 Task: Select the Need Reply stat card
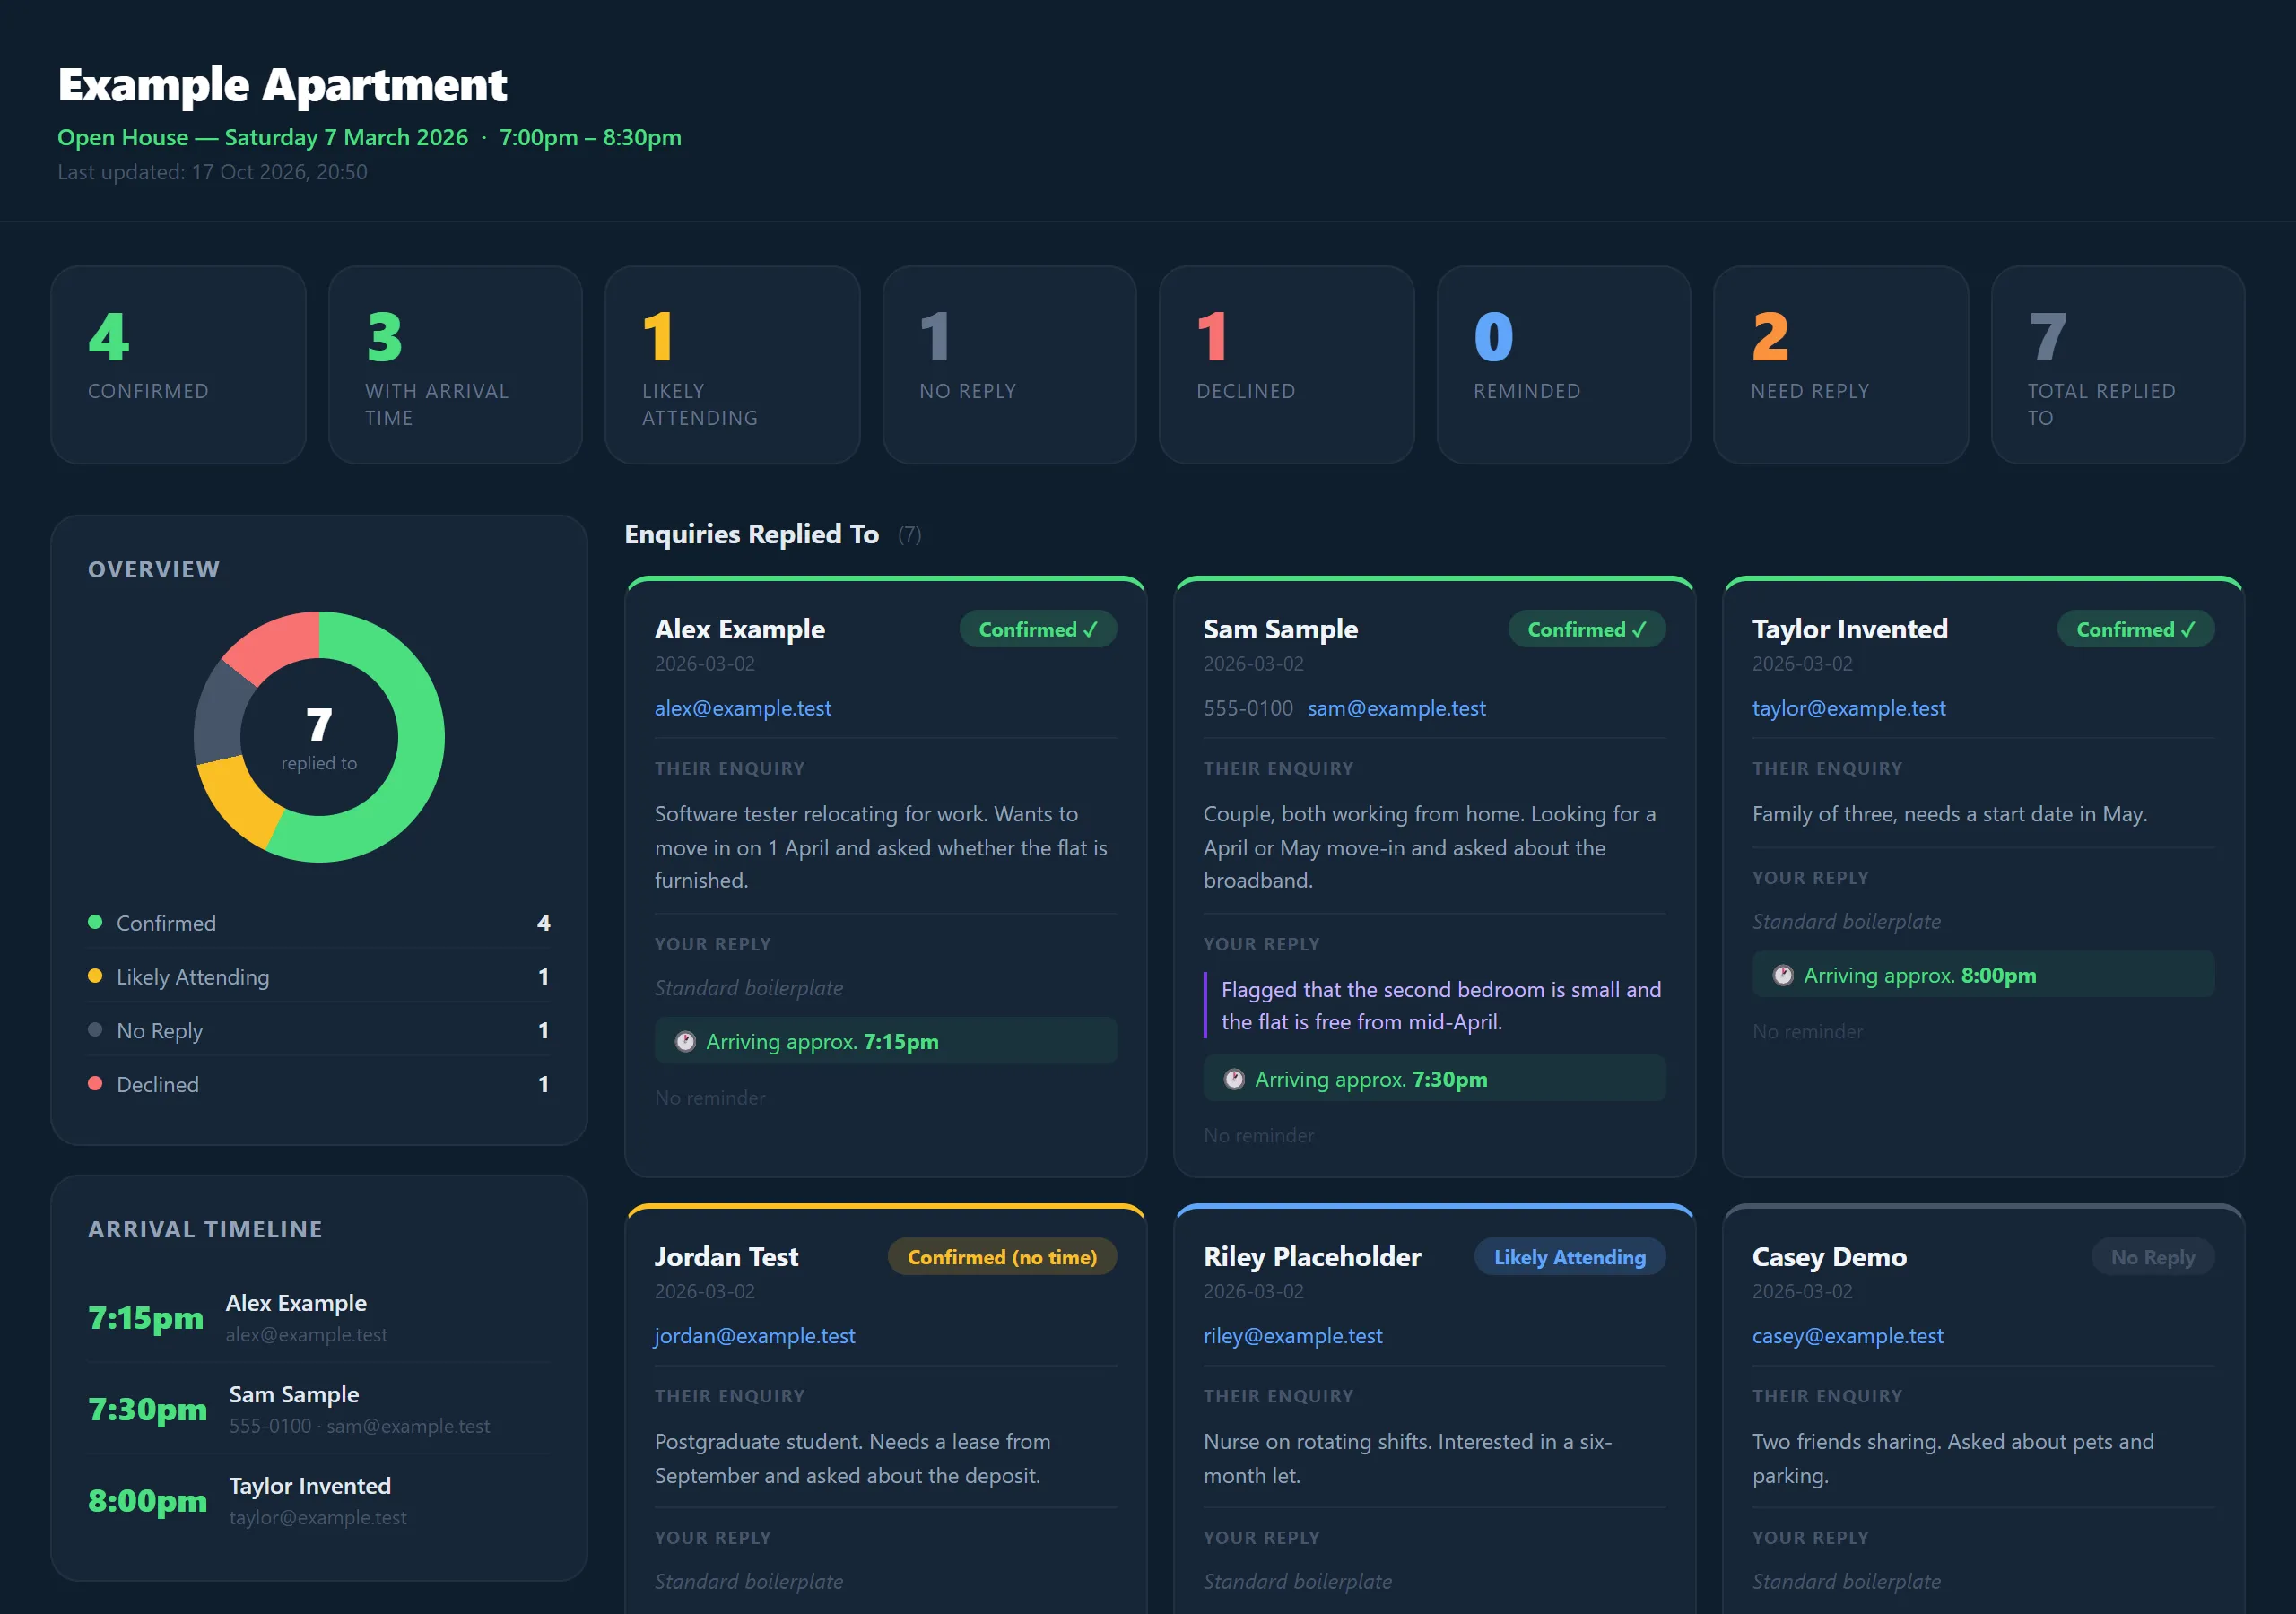1841,365
